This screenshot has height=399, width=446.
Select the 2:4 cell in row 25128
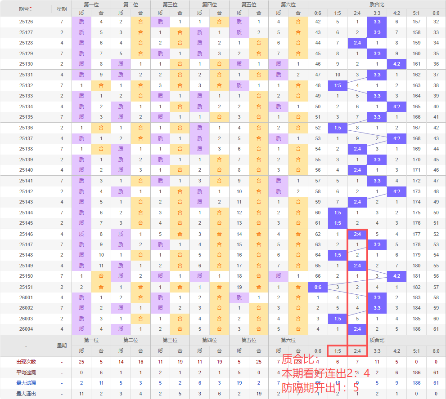[357, 43]
